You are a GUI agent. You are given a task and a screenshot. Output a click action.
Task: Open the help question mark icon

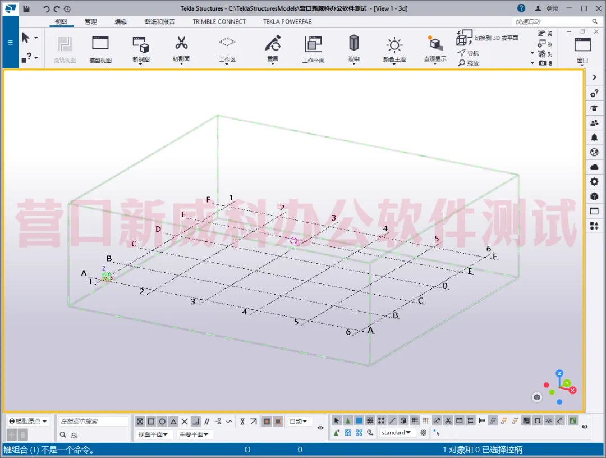click(521, 8)
